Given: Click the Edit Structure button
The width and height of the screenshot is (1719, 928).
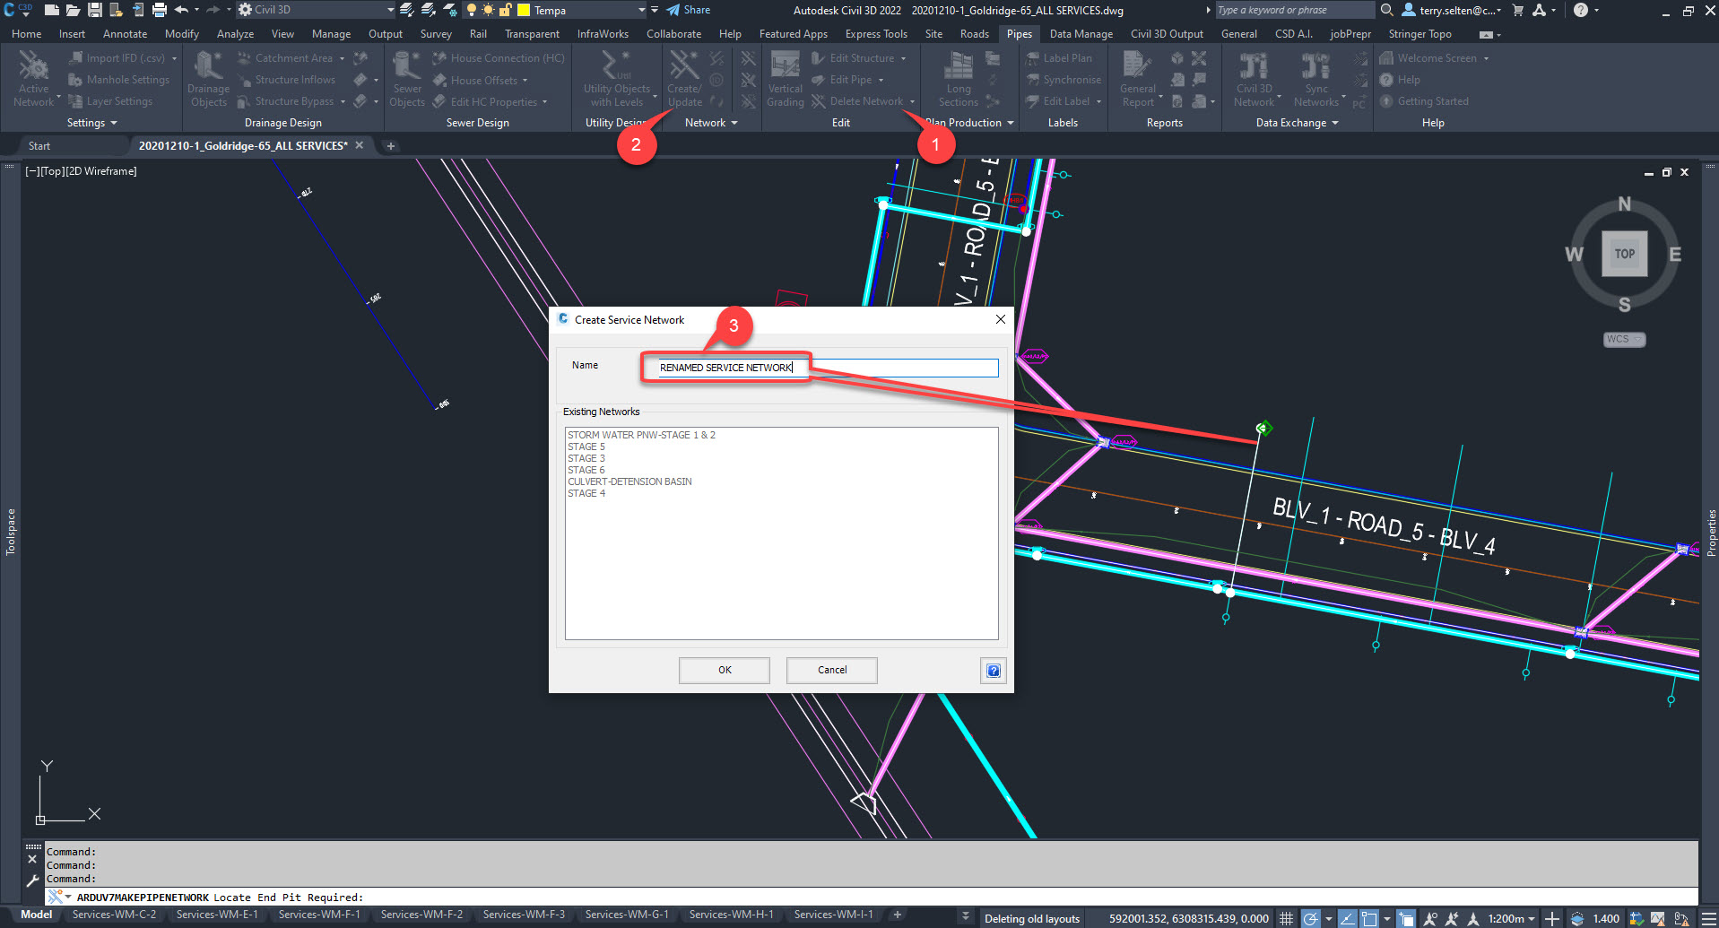Looking at the screenshot, I should 858,58.
